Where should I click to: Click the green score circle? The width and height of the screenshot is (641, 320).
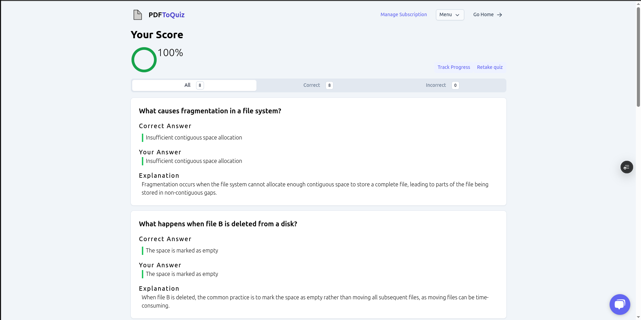click(x=144, y=60)
